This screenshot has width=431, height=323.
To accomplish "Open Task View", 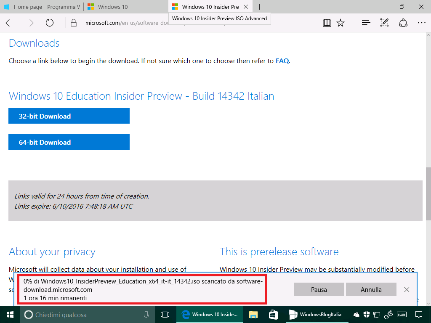I will tap(165, 315).
